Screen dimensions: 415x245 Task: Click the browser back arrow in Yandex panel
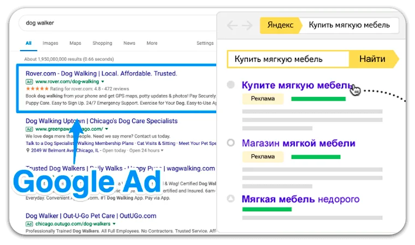[232, 26]
